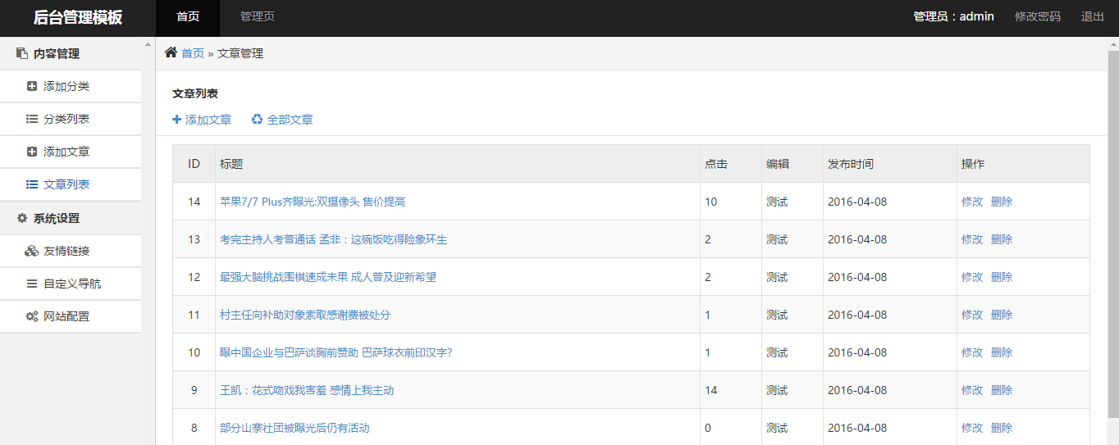Open the 首页 top navigation tab
Screen dimensions: 1119x445
pyautogui.click(x=188, y=16)
